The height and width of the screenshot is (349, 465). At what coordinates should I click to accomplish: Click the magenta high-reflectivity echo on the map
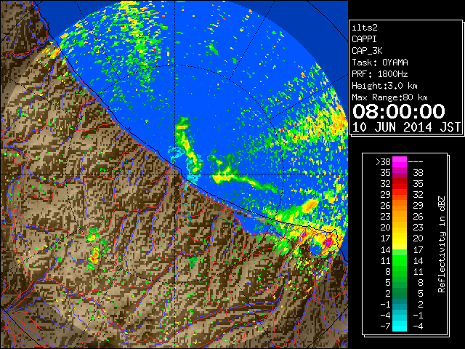pyautogui.click(x=328, y=242)
